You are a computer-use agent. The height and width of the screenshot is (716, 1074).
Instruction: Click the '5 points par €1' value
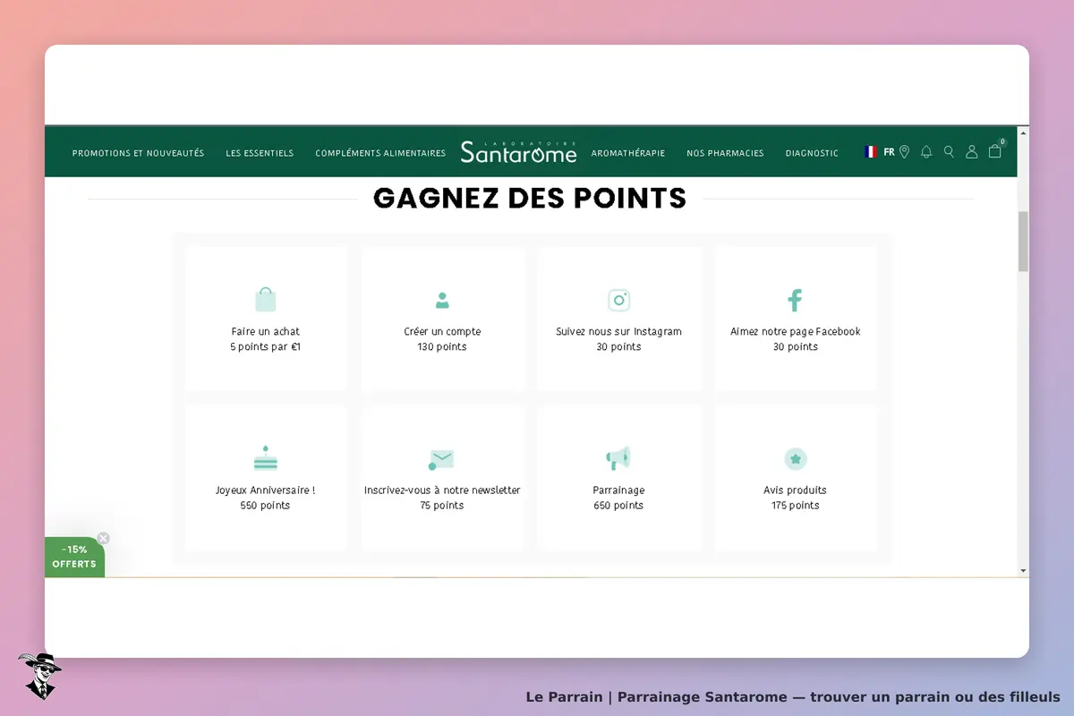265,346
